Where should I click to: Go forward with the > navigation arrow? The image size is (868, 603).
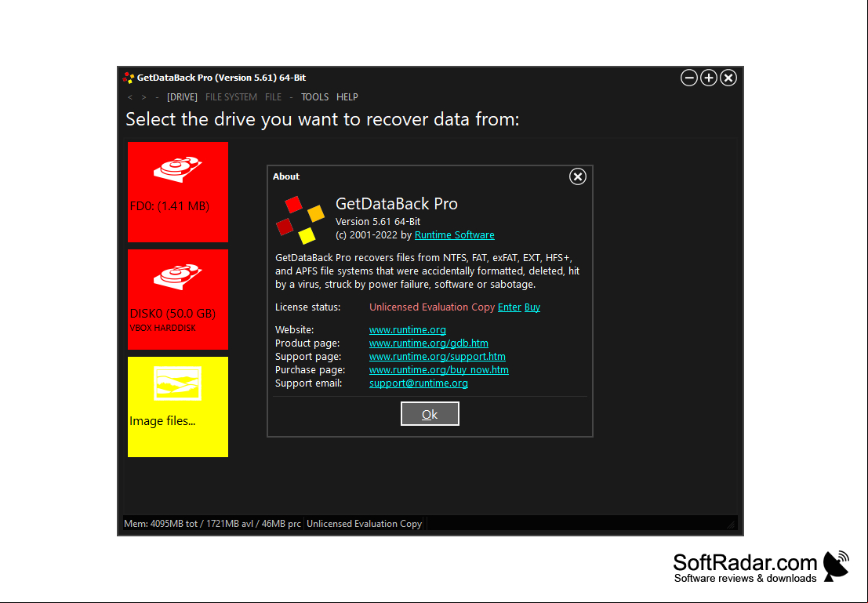[144, 97]
